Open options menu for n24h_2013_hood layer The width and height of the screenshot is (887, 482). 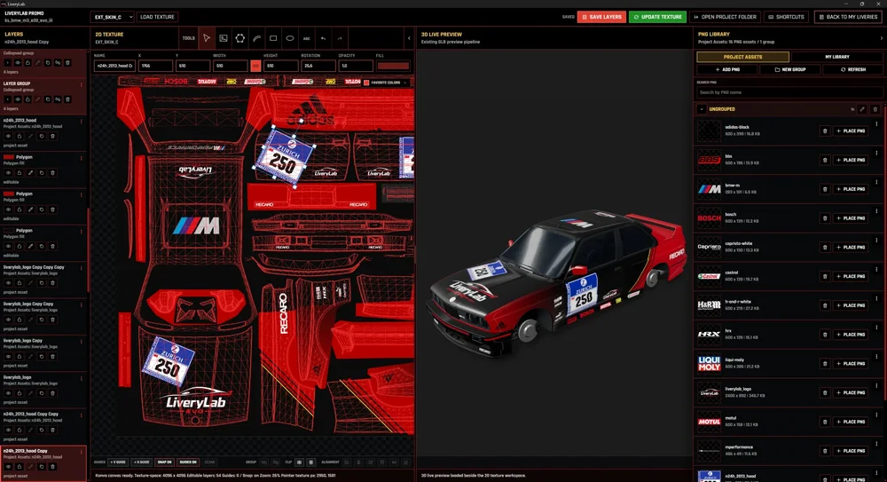82,122
